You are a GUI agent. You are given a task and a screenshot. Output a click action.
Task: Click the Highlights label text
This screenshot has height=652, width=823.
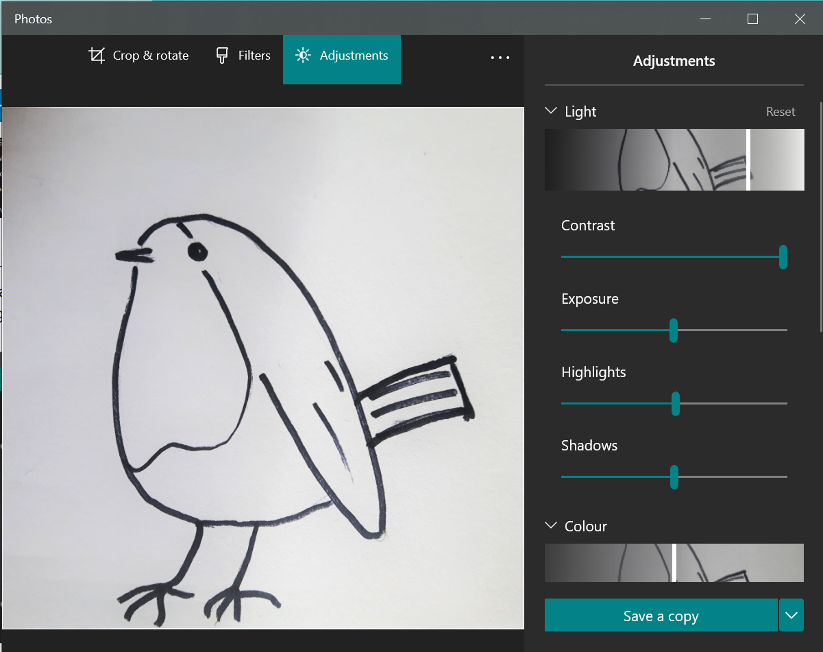(x=593, y=372)
